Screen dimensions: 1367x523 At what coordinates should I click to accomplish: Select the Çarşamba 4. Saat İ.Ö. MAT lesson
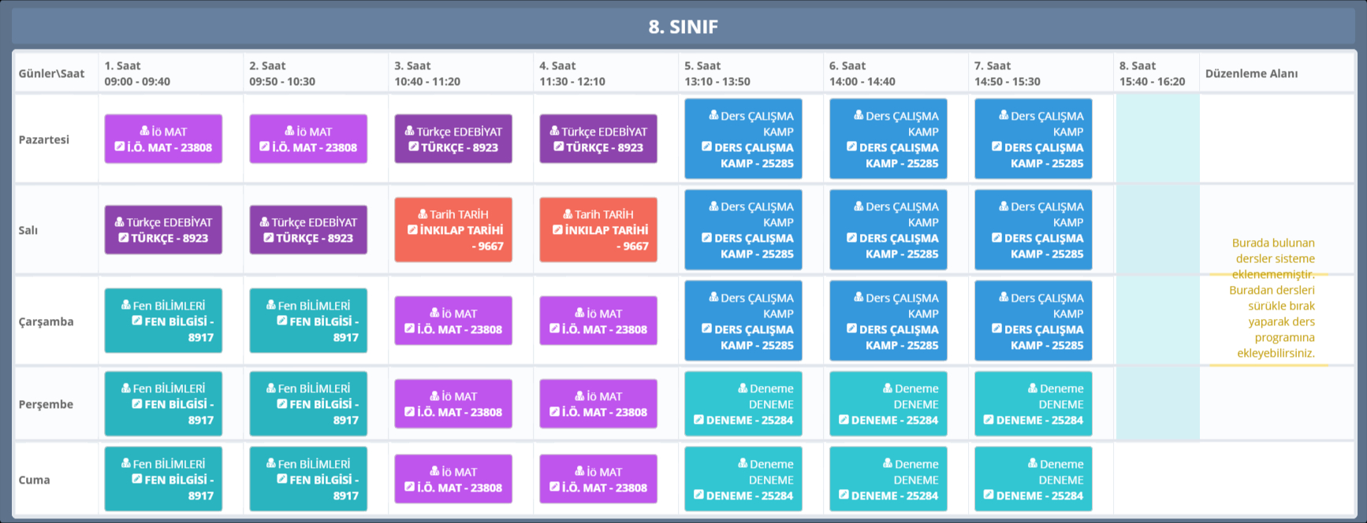point(598,321)
